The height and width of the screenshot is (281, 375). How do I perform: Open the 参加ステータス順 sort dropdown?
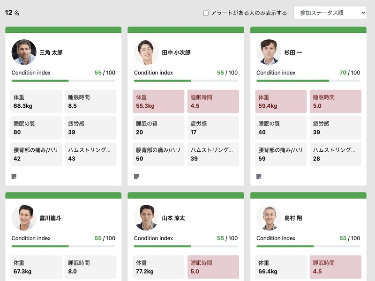(330, 13)
